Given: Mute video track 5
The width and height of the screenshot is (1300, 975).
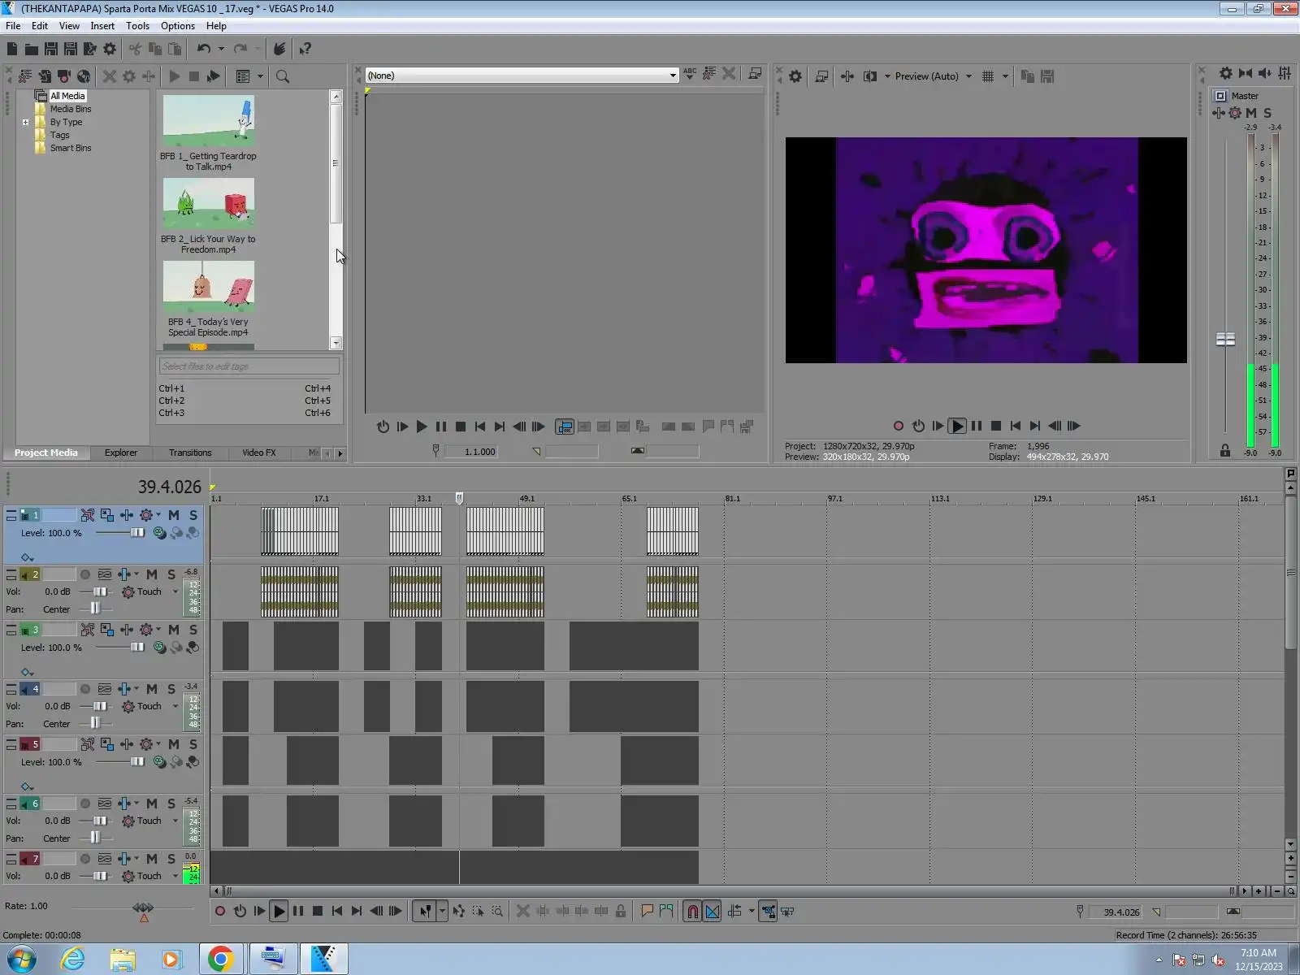Looking at the screenshot, I should coord(174,744).
